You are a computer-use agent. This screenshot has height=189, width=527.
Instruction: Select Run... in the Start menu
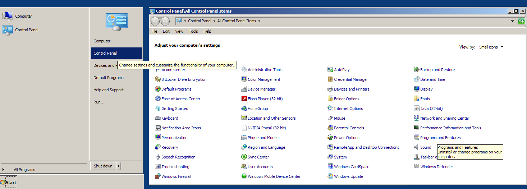click(116, 102)
